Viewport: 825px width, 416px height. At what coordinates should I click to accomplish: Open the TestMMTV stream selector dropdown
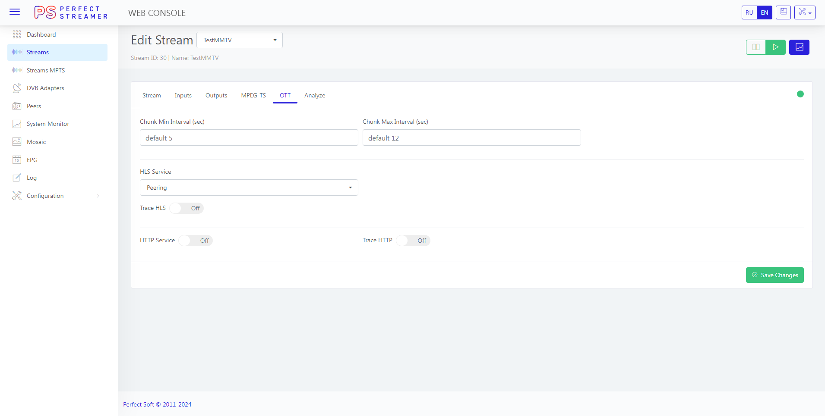(240, 40)
